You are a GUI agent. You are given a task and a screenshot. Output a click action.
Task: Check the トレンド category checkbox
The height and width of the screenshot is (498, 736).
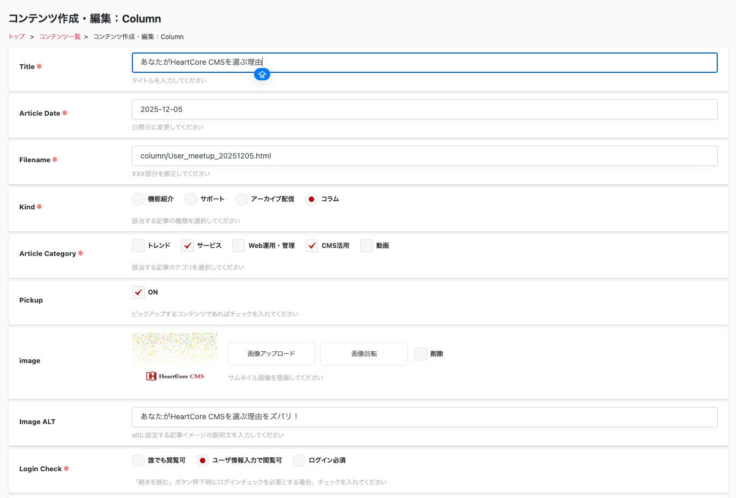[x=138, y=246]
